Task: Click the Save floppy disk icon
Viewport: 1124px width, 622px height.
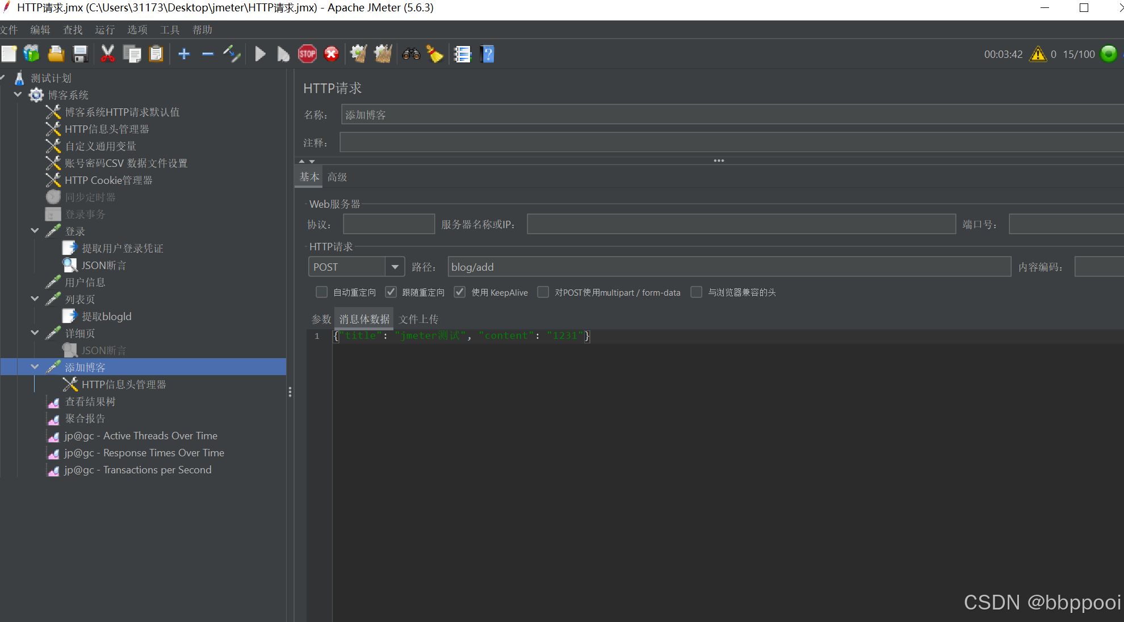Action: [81, 54]
